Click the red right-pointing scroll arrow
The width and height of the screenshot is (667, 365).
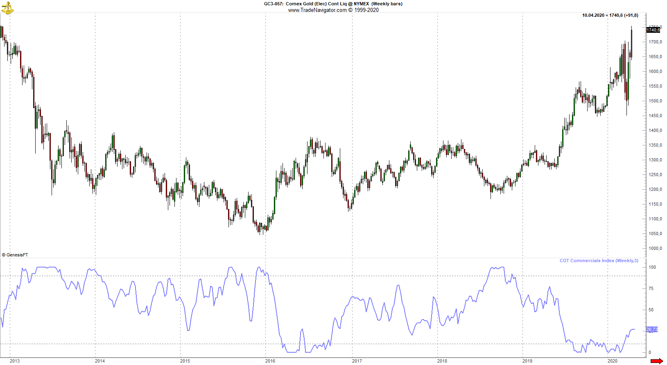[657, 361]
